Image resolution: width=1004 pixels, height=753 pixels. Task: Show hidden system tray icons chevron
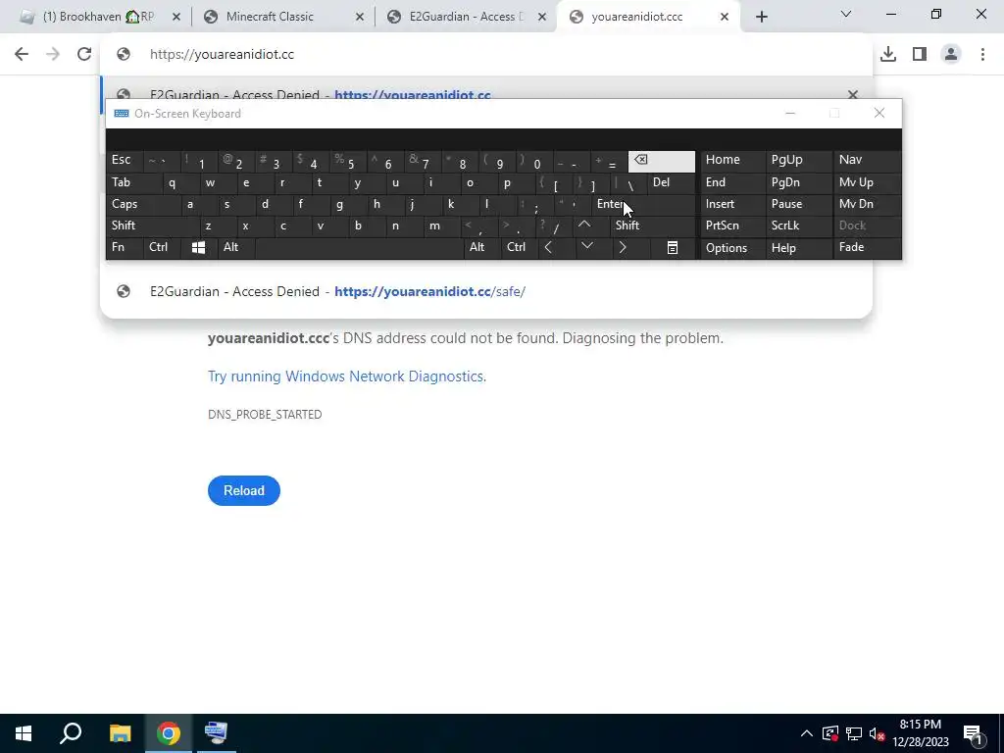pos(807,733)
